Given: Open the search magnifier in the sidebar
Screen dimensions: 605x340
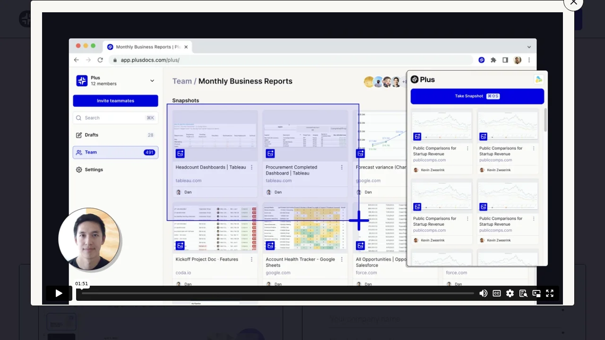Looking at the screenshot, I should pyautogui.click(x=78, y=118).
